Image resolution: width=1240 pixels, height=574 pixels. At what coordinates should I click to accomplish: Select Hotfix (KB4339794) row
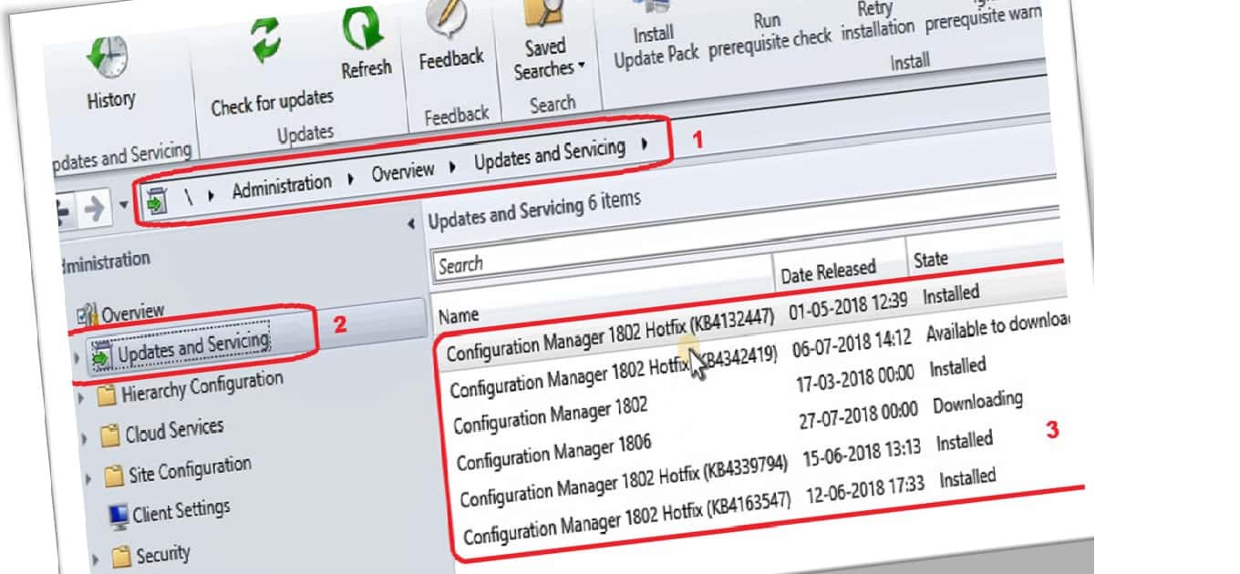[x=622, y=481]
